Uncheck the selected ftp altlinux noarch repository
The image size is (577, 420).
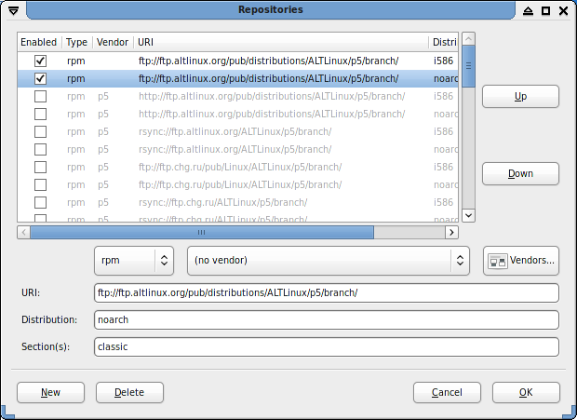(40, 78)
